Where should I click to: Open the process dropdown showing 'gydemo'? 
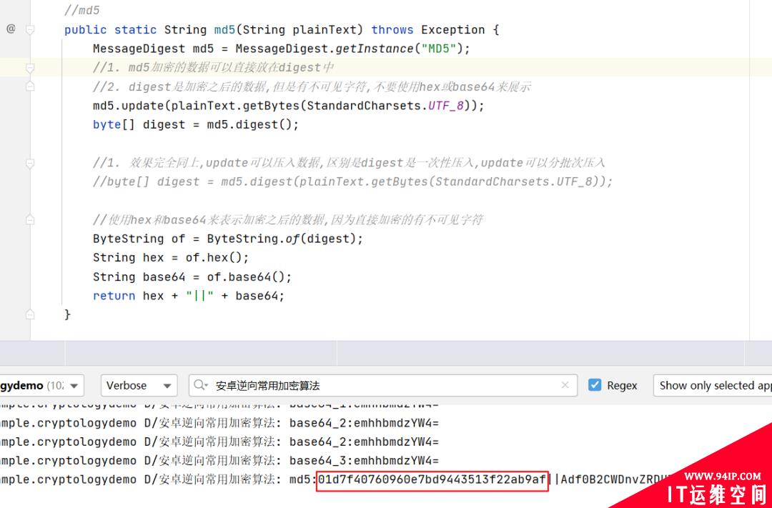(41, 385)
